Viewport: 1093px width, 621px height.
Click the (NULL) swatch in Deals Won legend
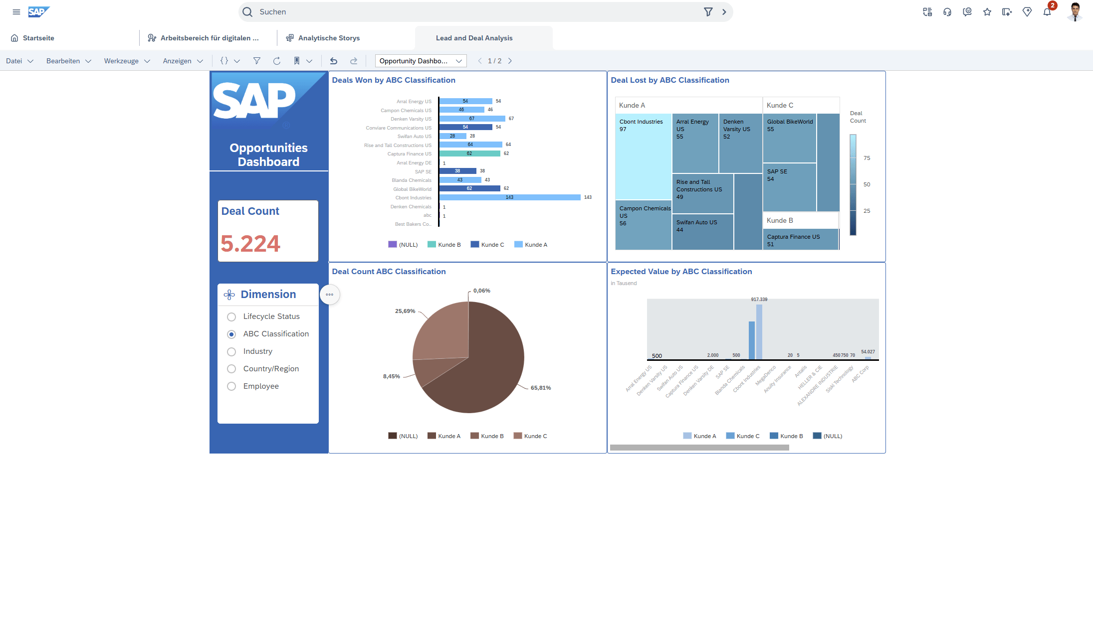click(x=393, y=245)
